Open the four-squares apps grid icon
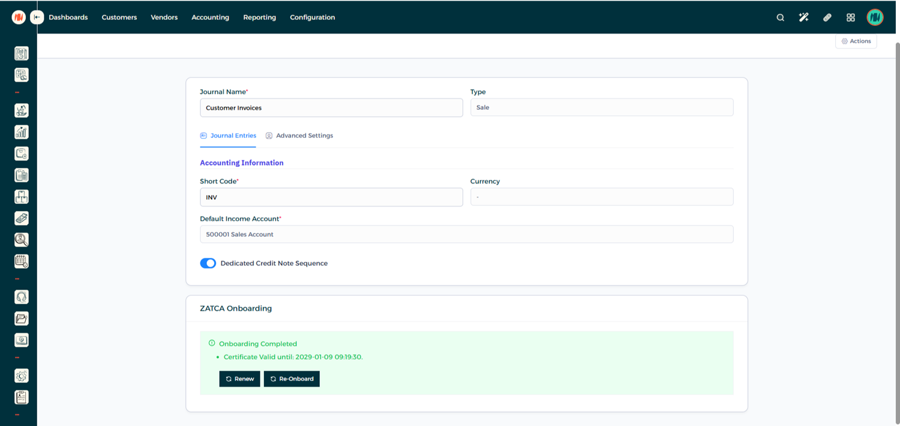 (x=850, y=17)
